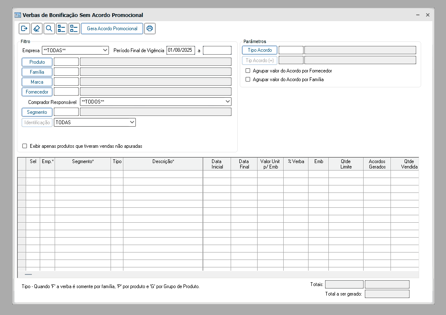Minimize the Verbas de Bonificação window
Image resolution: width=446 pixels, height=315 pixels.
tap(418, 15)
